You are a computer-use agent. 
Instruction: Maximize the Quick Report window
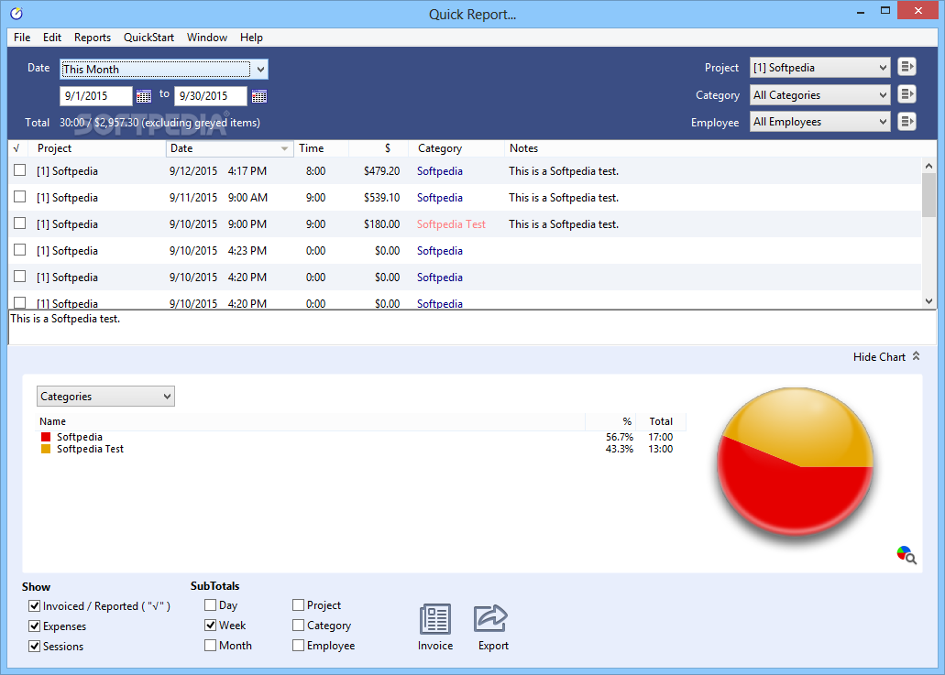[885, 11]
